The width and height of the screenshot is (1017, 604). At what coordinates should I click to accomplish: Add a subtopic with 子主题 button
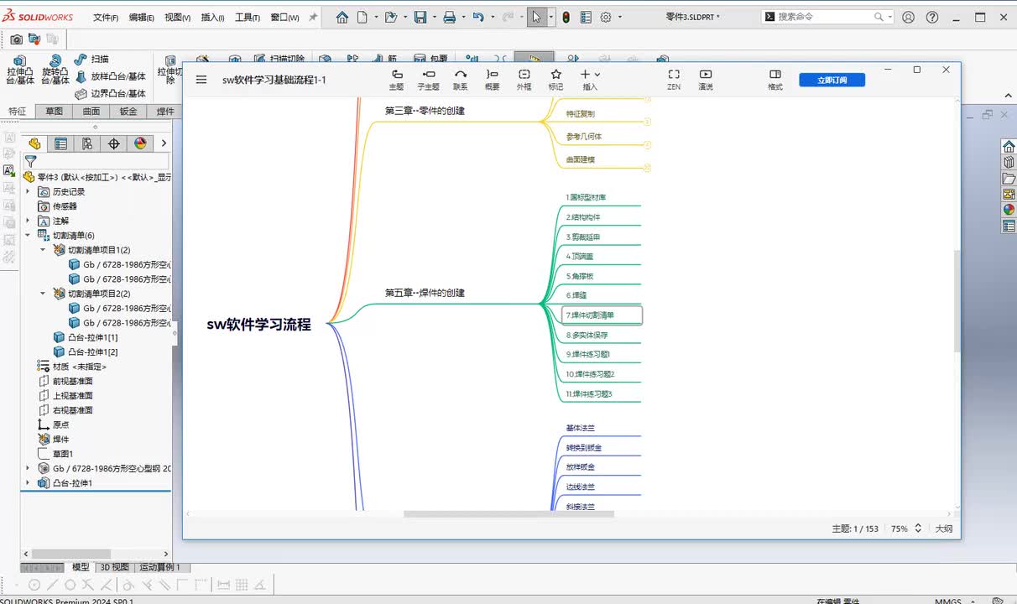click(x=428, y=80)
